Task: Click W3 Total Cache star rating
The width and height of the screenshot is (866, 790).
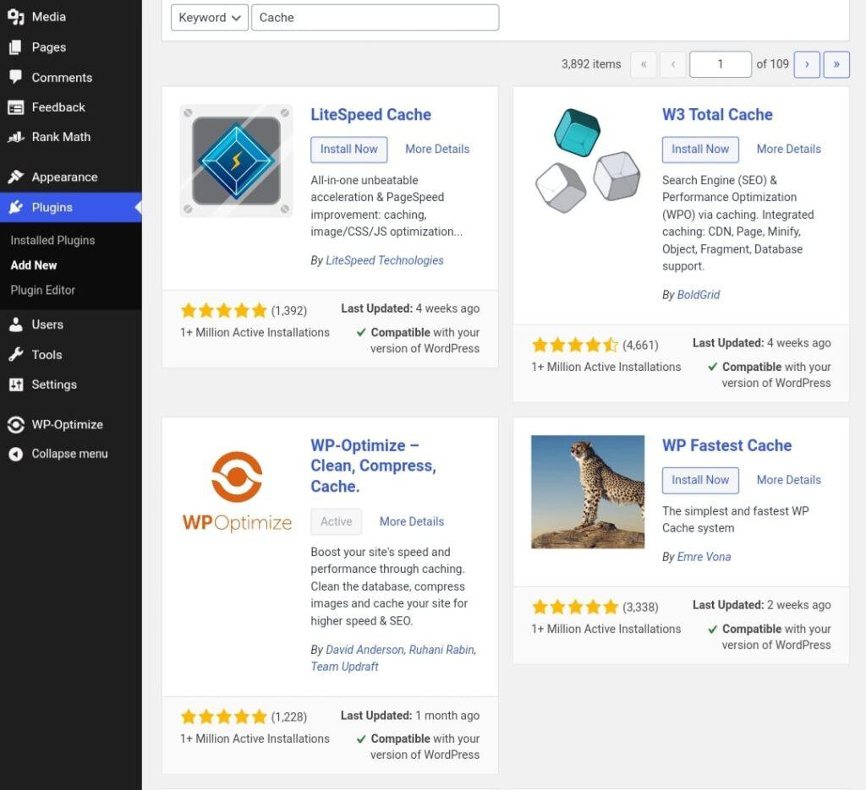Action: point(575,346)
